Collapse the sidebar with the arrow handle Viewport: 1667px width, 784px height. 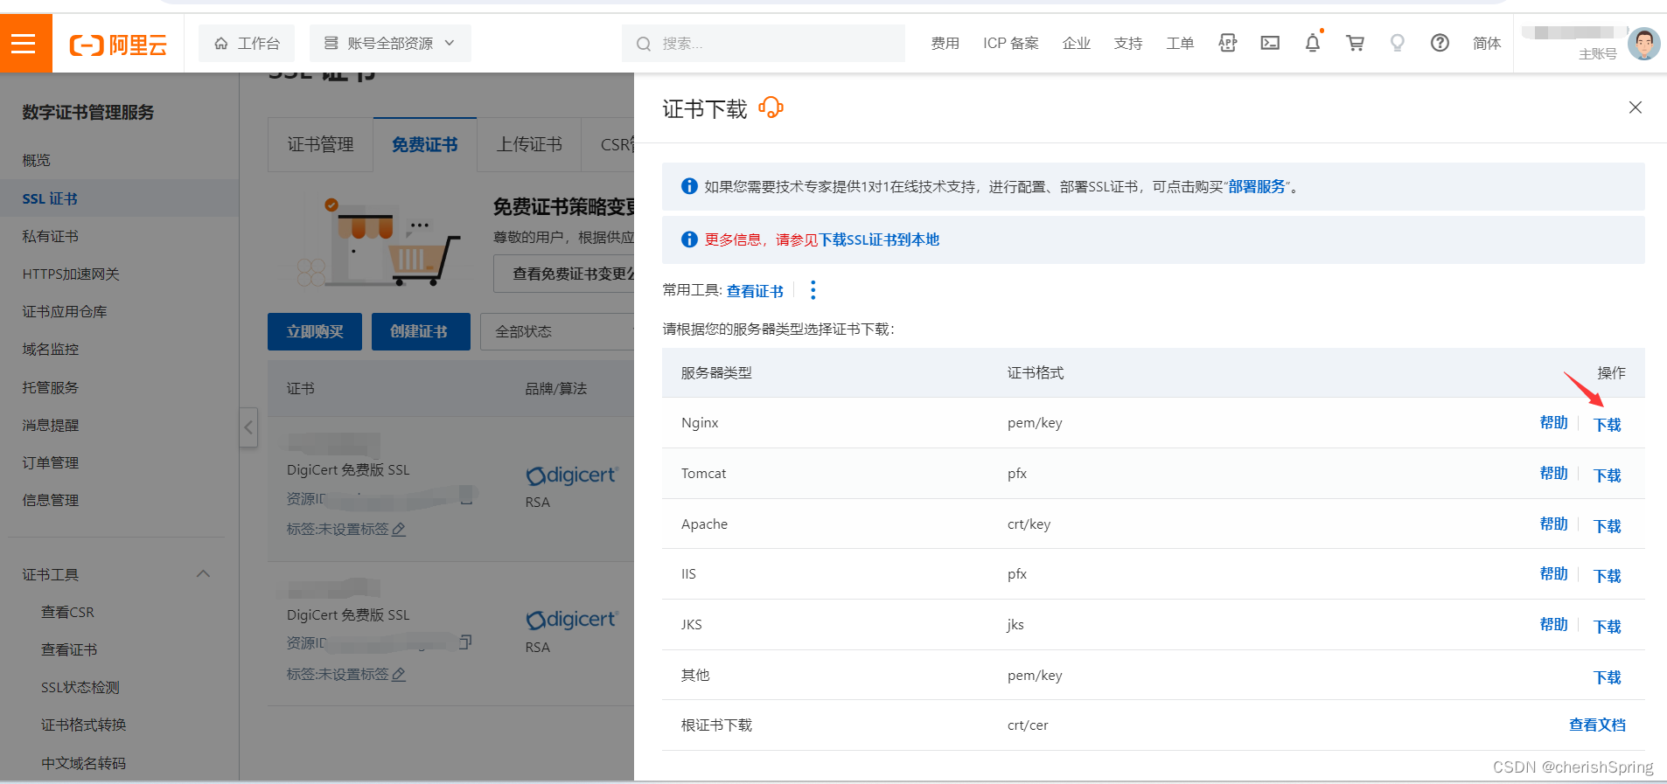pos(248,427)
